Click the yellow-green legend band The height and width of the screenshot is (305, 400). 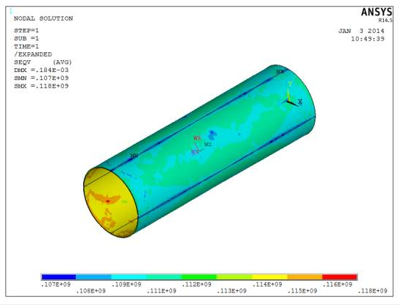click(234, 277)
